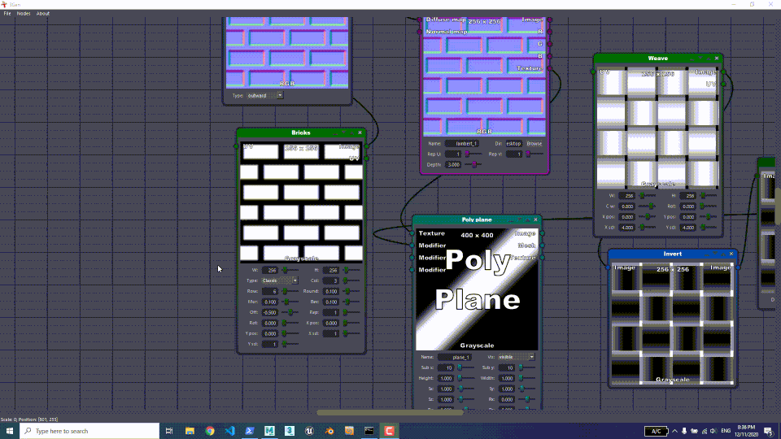This screenshot has width=781, height=439.
Task: Expand the Type dropdown showing outward
Action: point(265,95)
